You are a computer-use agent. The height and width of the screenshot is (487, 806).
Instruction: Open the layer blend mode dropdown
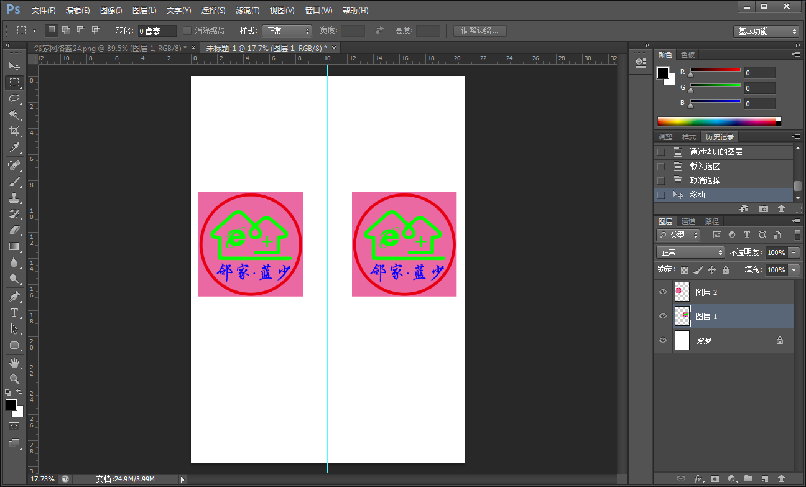pos(690,253)
